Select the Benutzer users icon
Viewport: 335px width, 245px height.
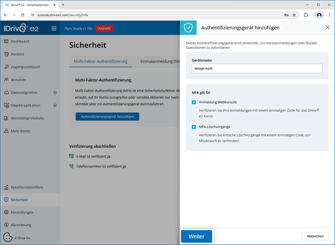pos(6,80)
